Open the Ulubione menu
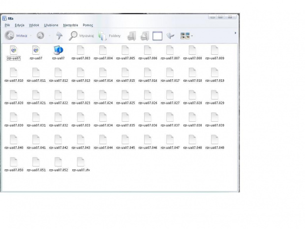305x229 pixels. [51, 25]
